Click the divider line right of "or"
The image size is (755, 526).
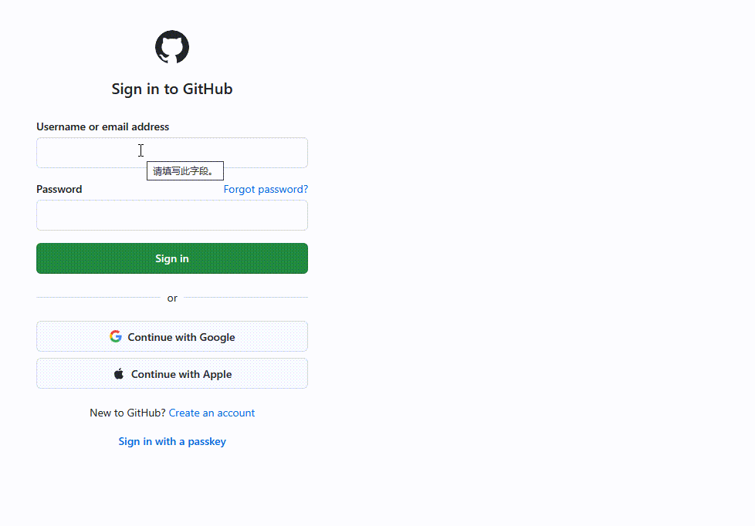[245, 297]
